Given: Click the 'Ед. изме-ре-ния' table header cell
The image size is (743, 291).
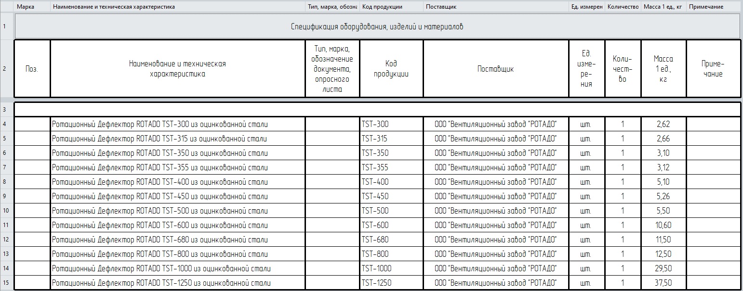Looking at the screenshot, I should (x=587, y=69).
